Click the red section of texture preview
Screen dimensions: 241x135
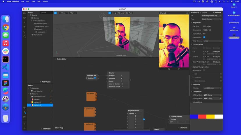coord(202,117)
